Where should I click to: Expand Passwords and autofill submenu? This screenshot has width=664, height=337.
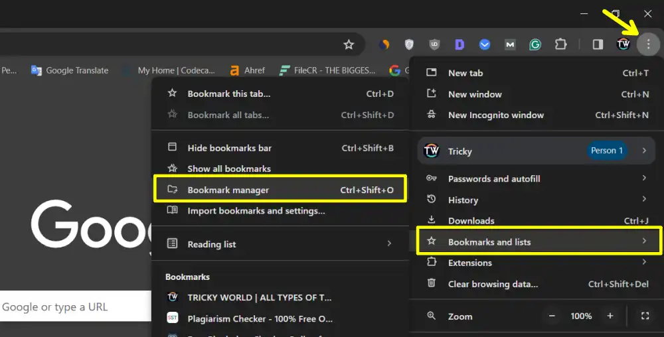coord(537,179)
